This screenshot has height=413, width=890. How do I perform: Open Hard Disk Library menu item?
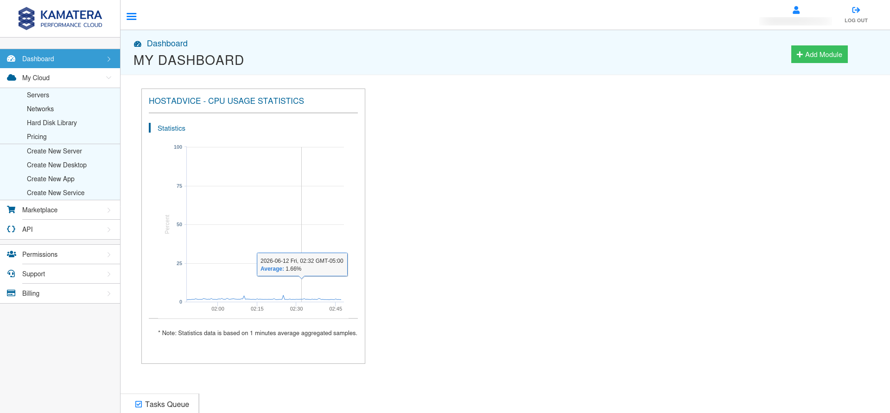52,123
